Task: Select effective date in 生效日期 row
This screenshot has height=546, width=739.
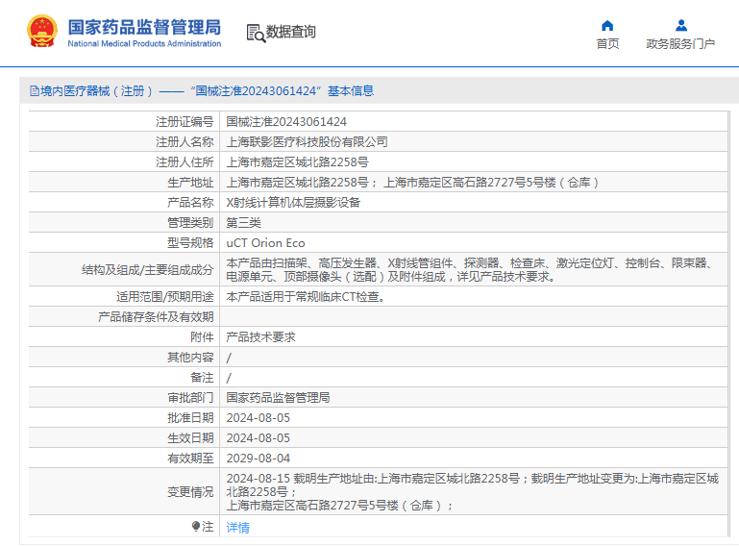Action: tap(259, 438)
